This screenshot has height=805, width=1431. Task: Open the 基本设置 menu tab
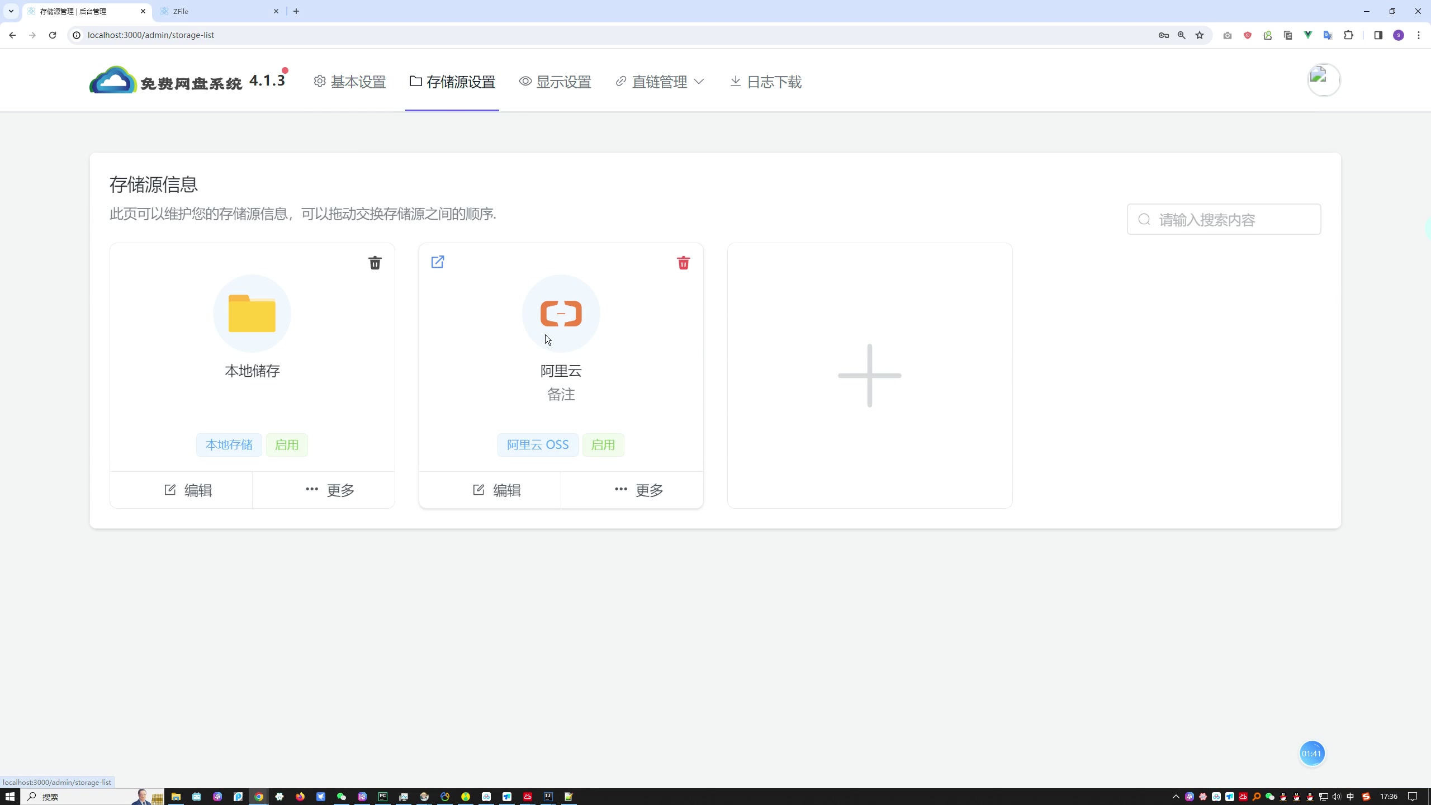pyautogui.click(x=350, y=82)
